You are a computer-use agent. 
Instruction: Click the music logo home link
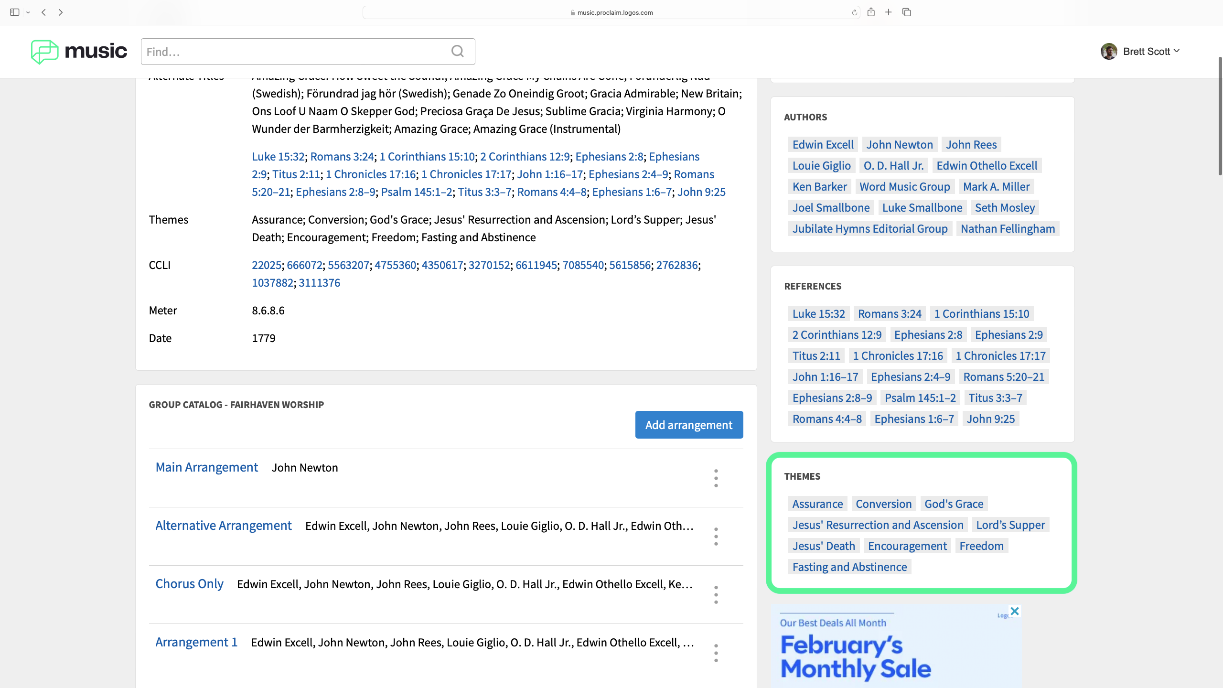[x=79, y=51]
